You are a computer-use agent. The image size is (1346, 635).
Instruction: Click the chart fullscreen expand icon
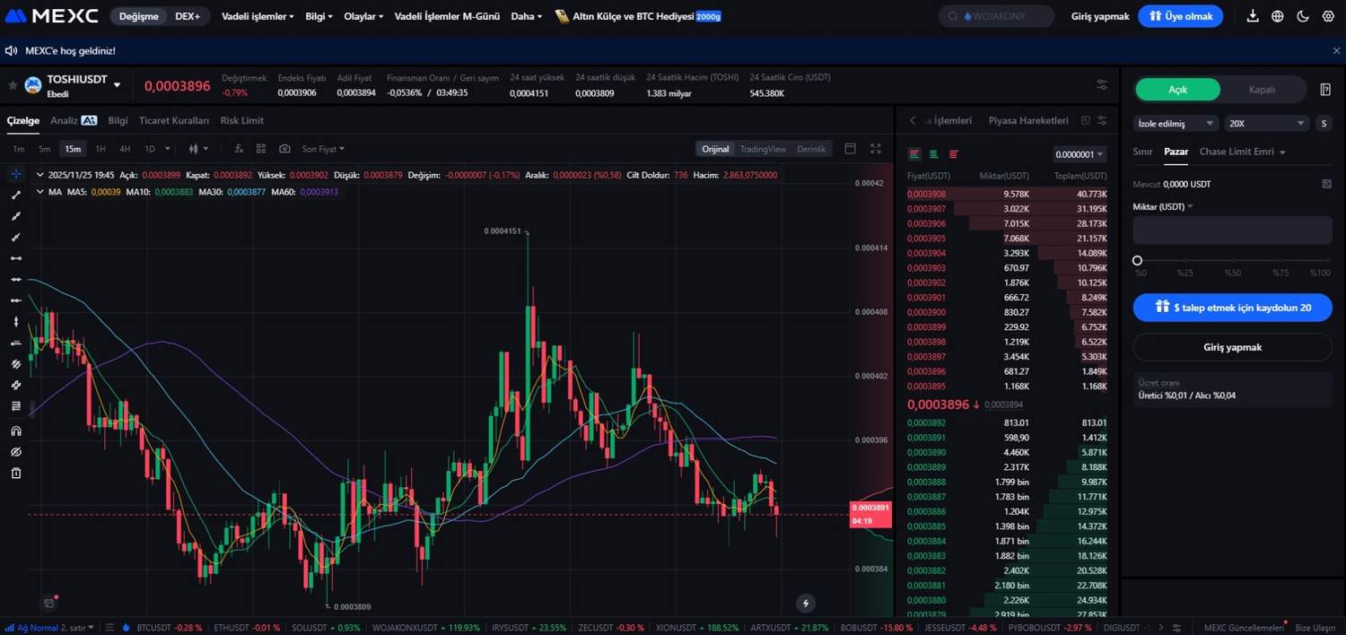tap(876, 149)
